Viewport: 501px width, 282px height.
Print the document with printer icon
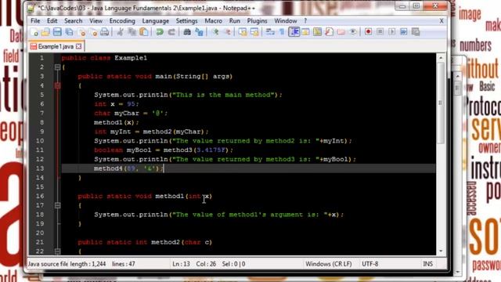click(104, 32)
